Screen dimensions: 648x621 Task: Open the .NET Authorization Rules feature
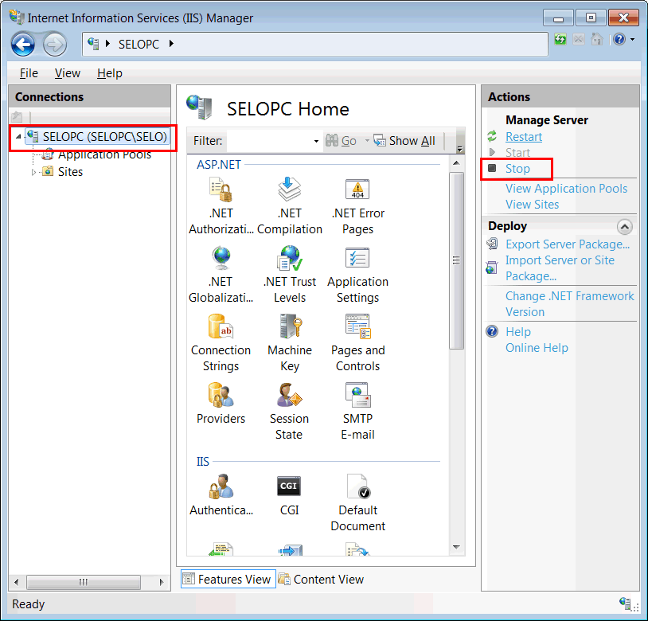coord(221,205)
